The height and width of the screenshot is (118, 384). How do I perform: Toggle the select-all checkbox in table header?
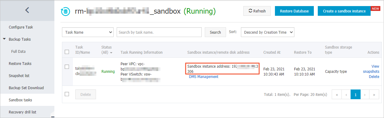pyautogui.click(x=67, y=52)
